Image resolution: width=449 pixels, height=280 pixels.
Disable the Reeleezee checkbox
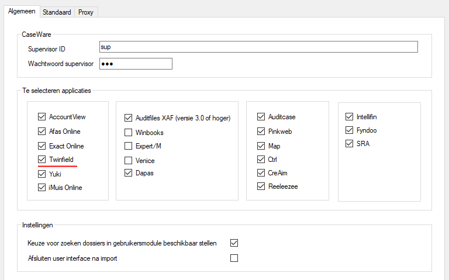[x=261, y=186]
